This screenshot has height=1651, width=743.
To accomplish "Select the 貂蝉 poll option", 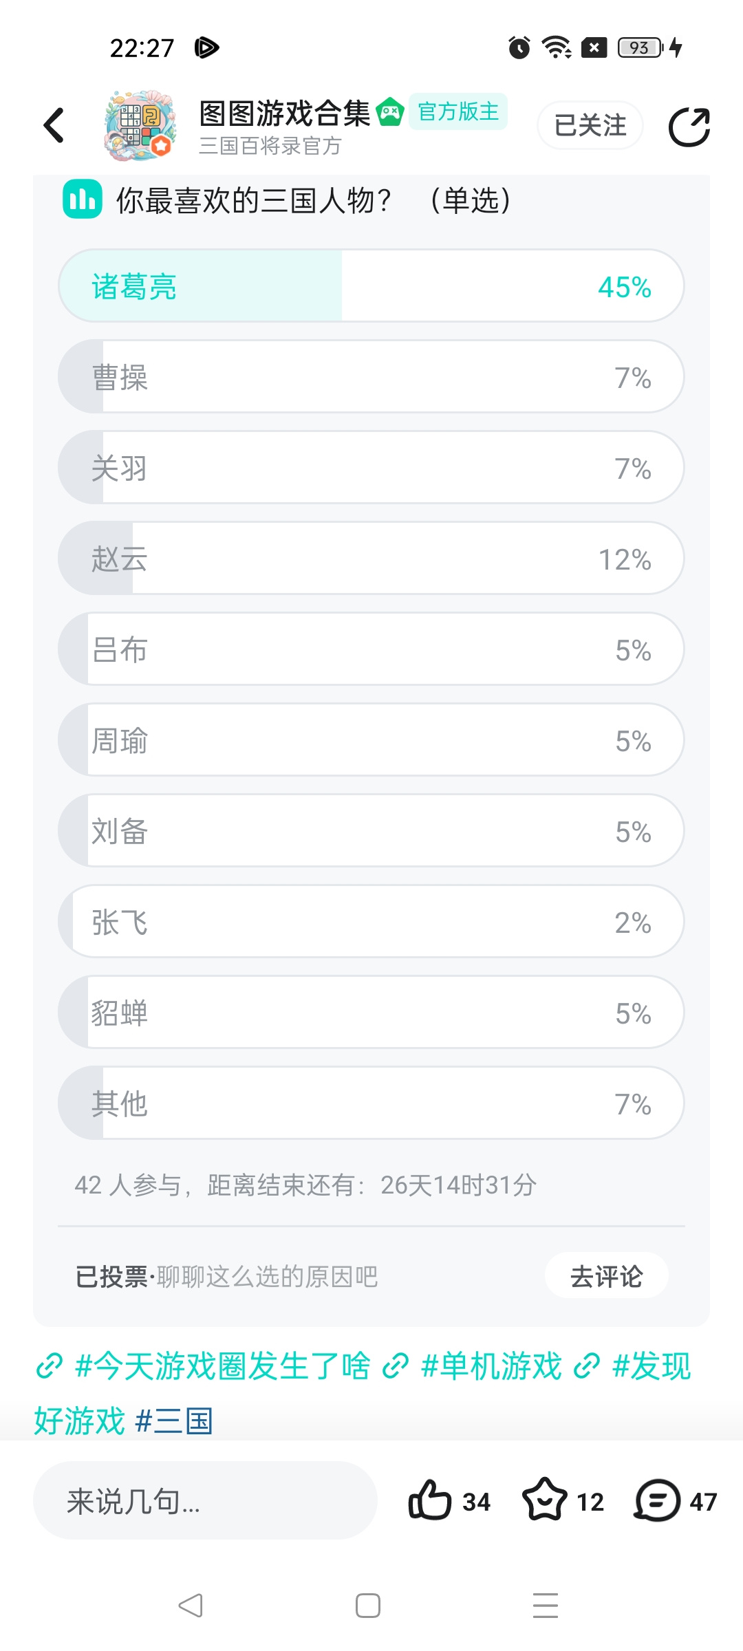I will tap(371, 1013).
